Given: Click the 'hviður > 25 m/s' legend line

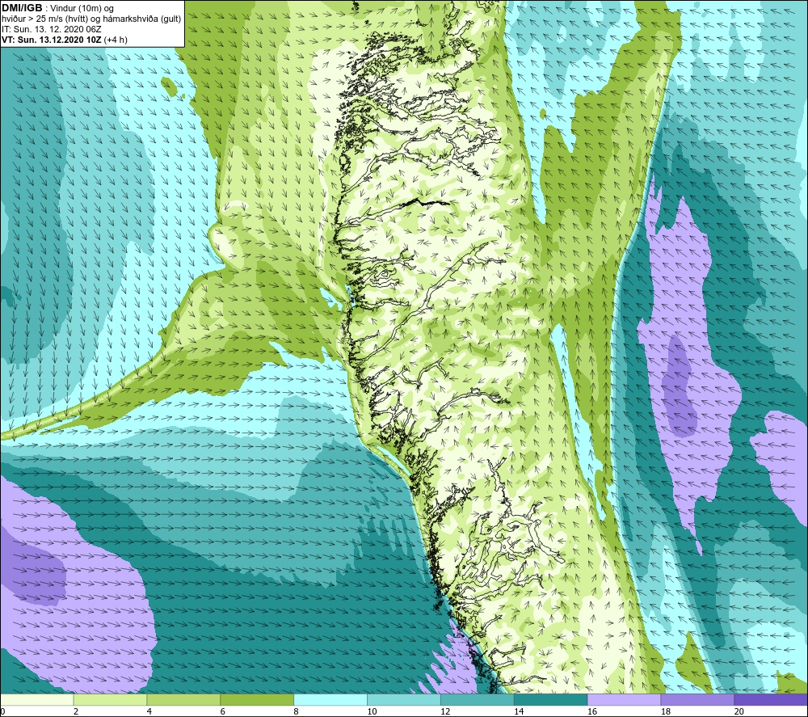Looking at the screenshot, I should [x=92, y=19].
